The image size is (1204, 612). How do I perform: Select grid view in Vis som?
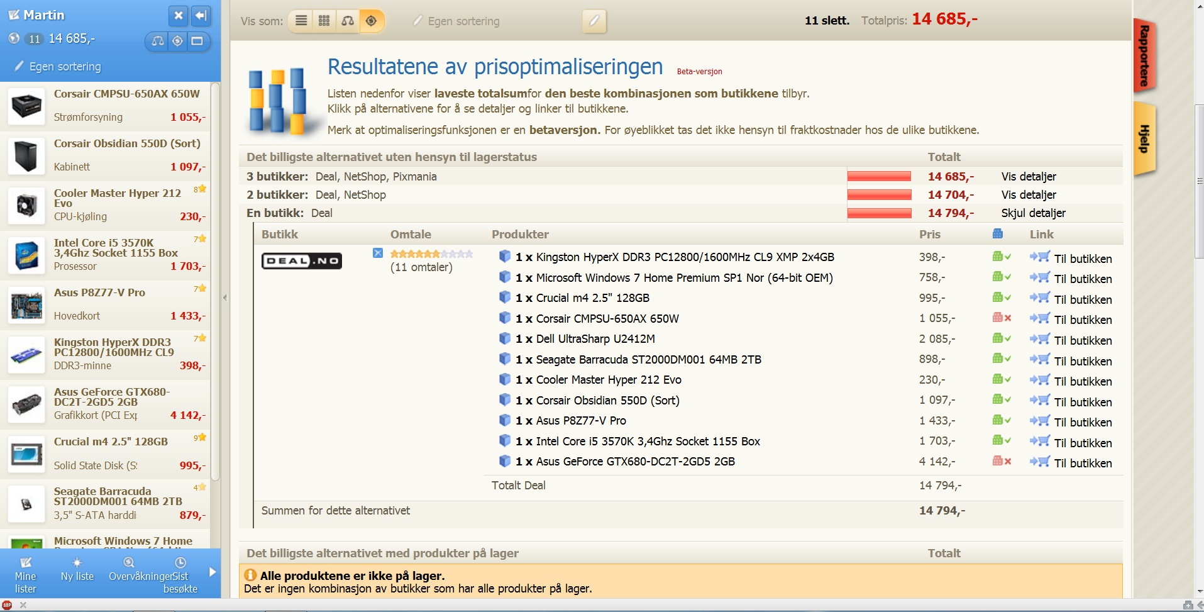point(324,21)
